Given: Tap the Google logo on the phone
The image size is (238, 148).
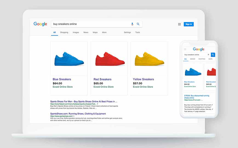Looking at the screenshot, I should 199,49.
